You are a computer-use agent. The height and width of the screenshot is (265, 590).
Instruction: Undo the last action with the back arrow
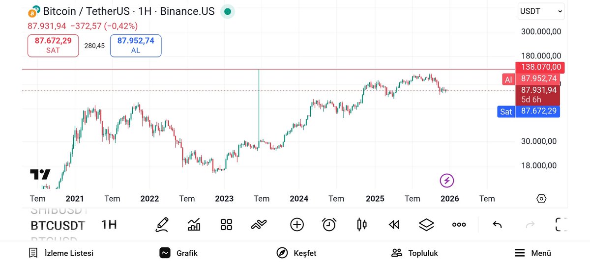tap(497, 225)
